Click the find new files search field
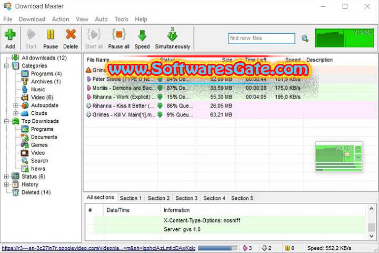The image size is (379, 253). coord(262,38)
